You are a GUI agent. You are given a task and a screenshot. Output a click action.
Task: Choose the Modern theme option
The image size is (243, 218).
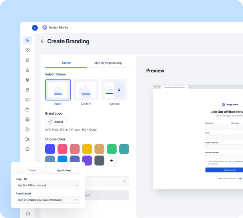[x=86, y=90]
